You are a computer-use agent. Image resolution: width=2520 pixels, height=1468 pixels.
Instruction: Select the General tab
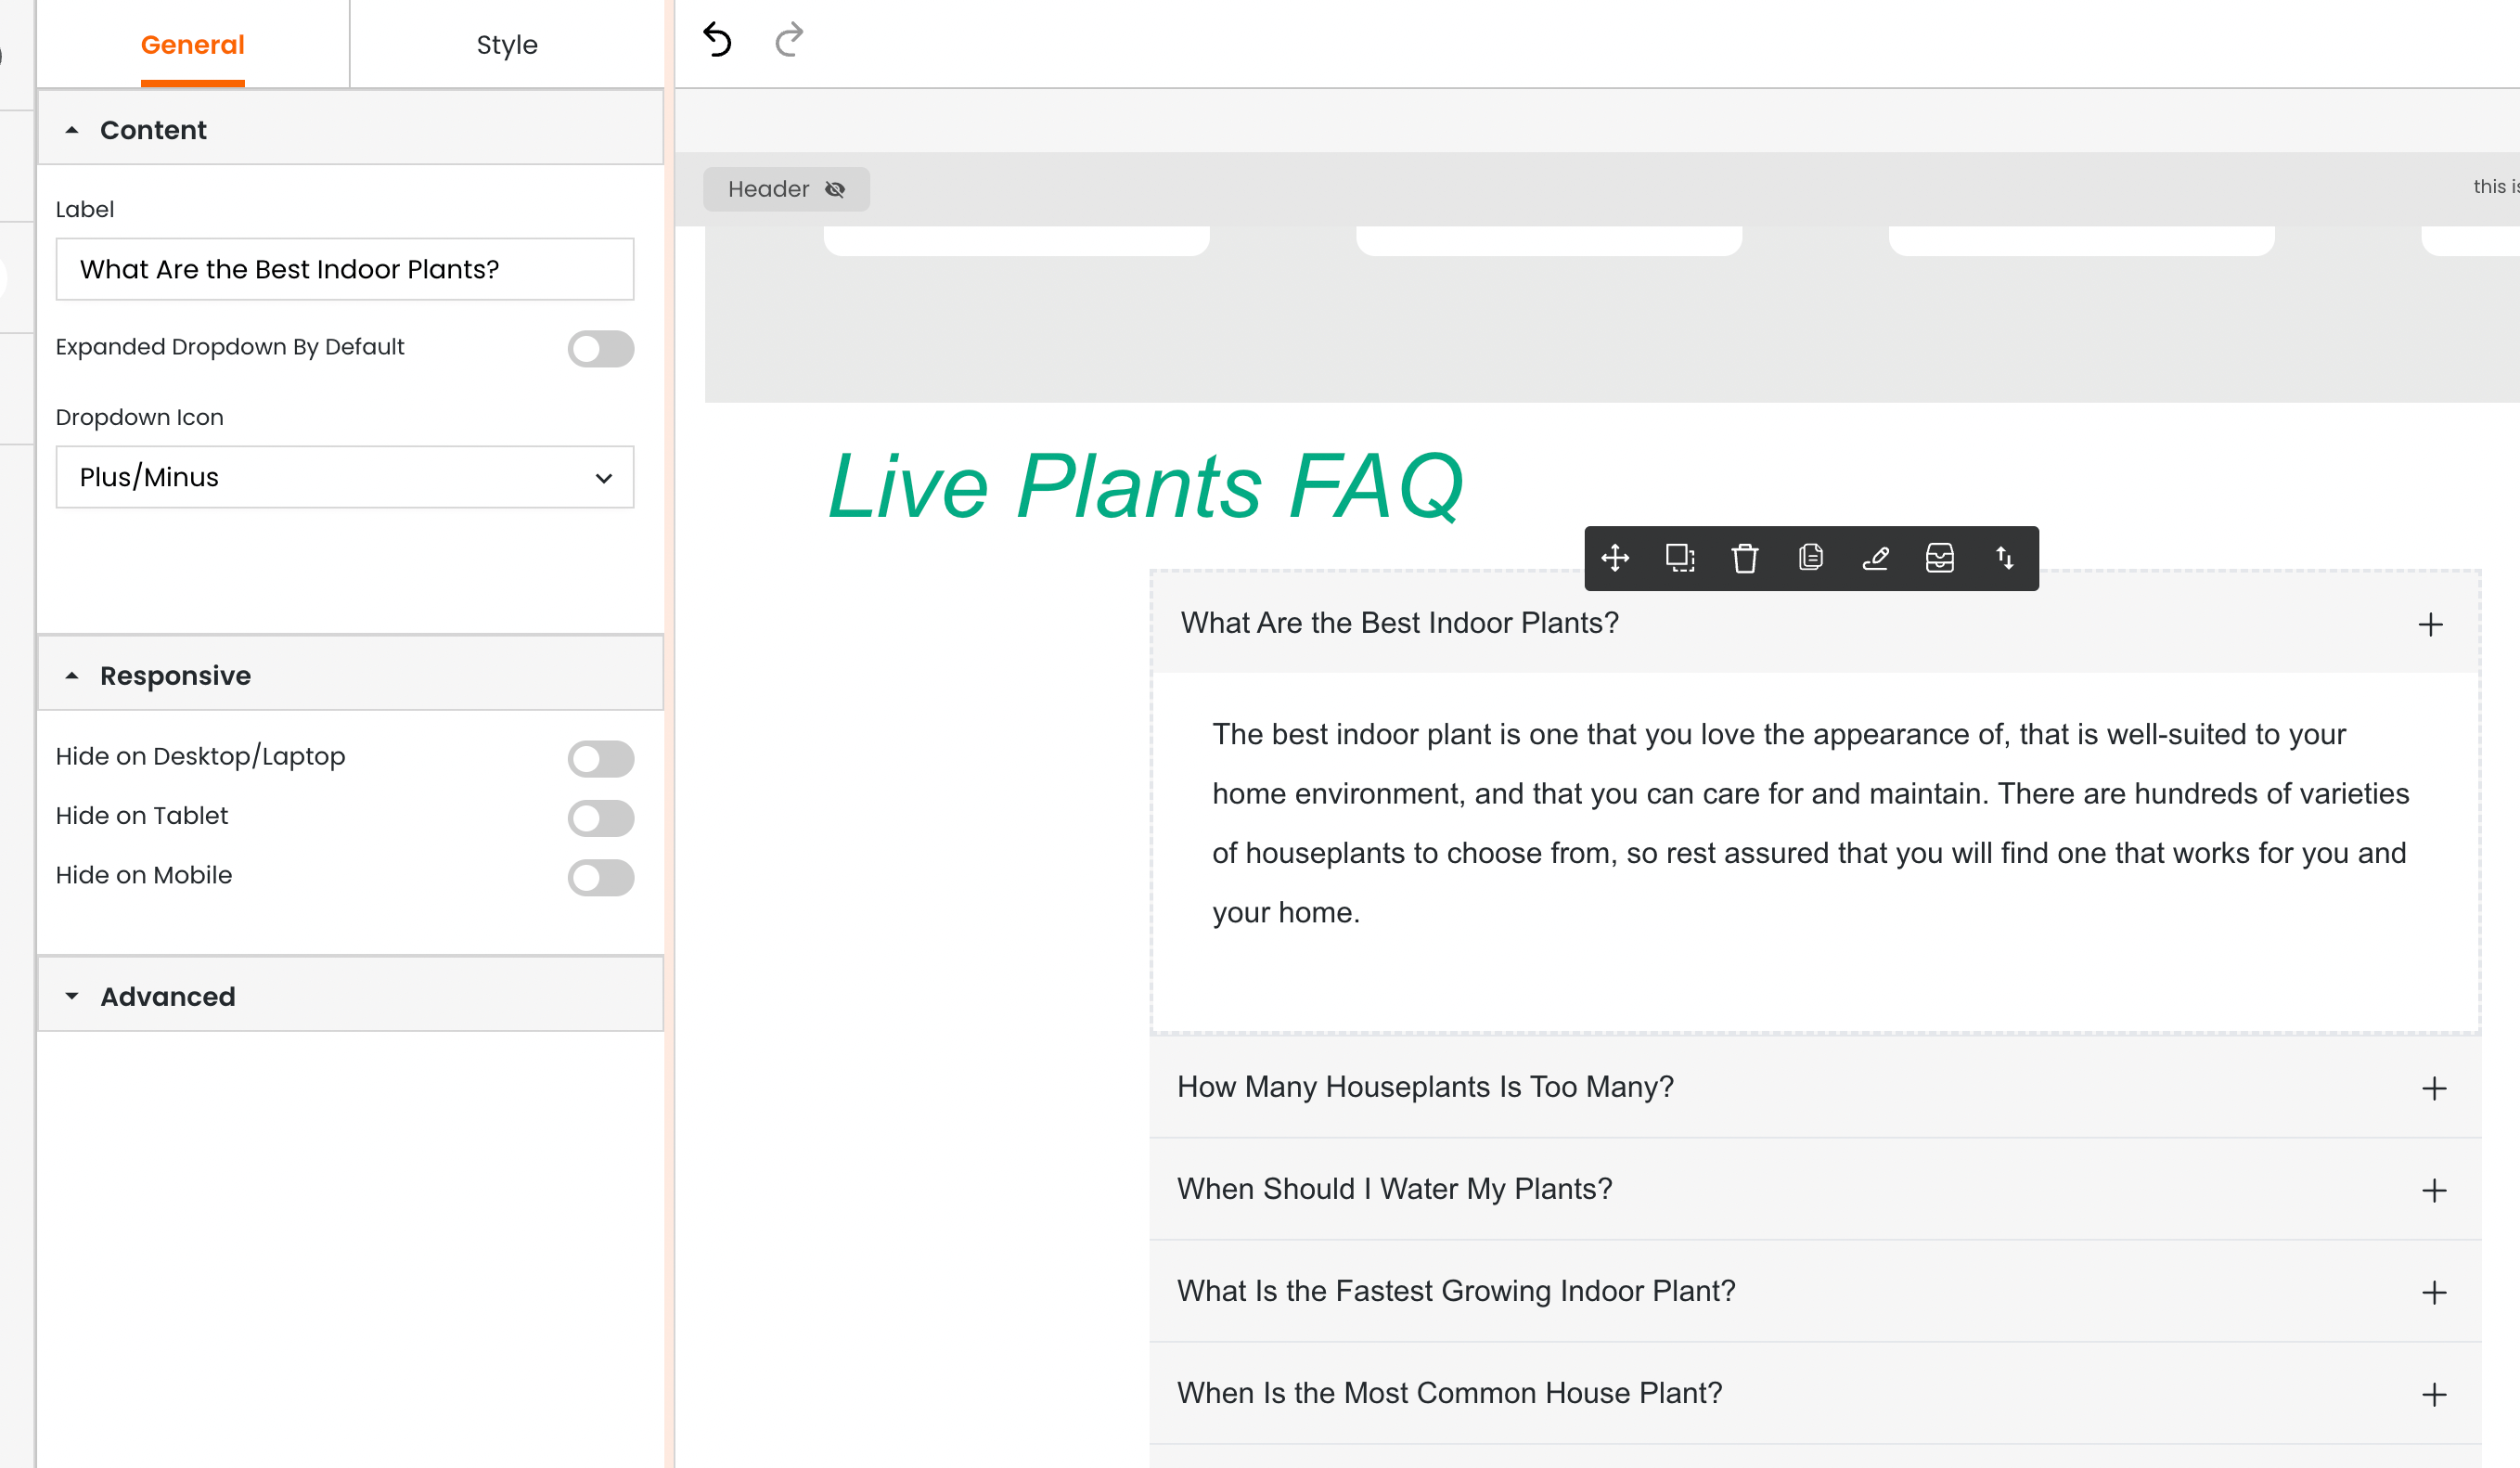coord(192,45)
